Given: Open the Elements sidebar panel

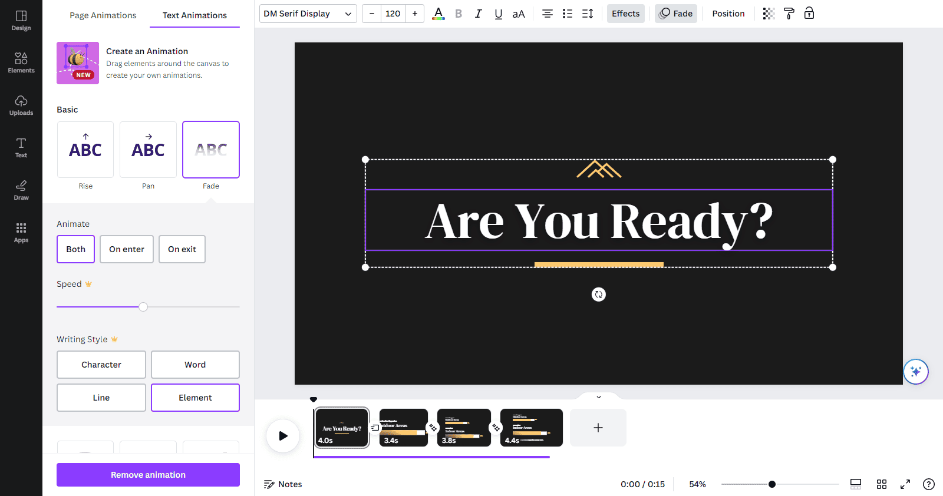Looking at the screenshot, I should point(21,62).
